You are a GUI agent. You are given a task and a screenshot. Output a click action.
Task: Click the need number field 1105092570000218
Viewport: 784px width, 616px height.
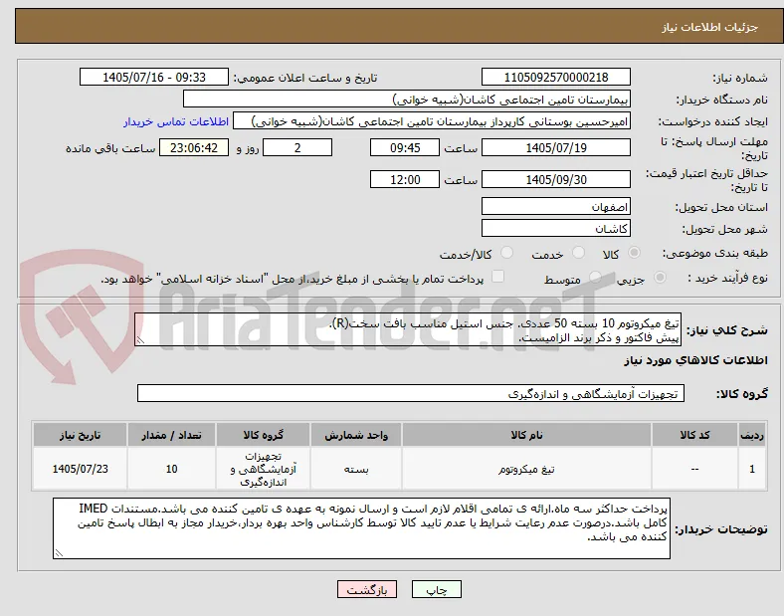click(555, 78)
